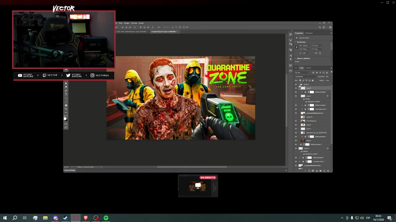Add a layer mask icon
The height and width of the screenshot is (222, 396).
point(313,171)
